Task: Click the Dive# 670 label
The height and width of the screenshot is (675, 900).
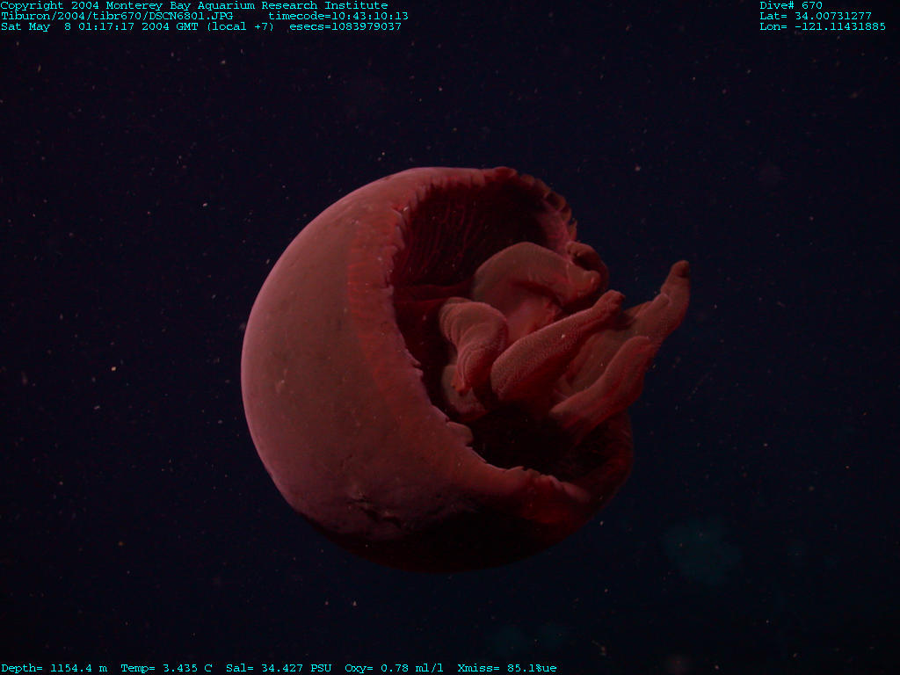Action: (791, 5)
